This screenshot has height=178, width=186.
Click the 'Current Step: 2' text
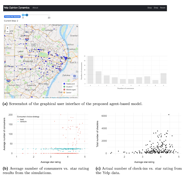11,21
